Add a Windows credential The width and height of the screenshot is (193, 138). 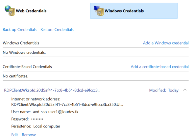[x=166, y=43]
